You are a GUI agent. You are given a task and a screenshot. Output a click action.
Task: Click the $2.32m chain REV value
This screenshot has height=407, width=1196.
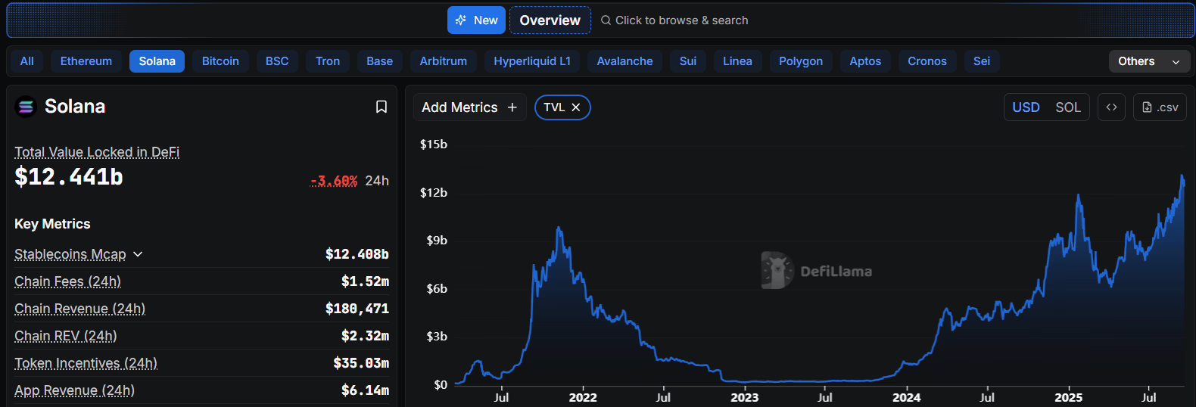click(365, 336)
